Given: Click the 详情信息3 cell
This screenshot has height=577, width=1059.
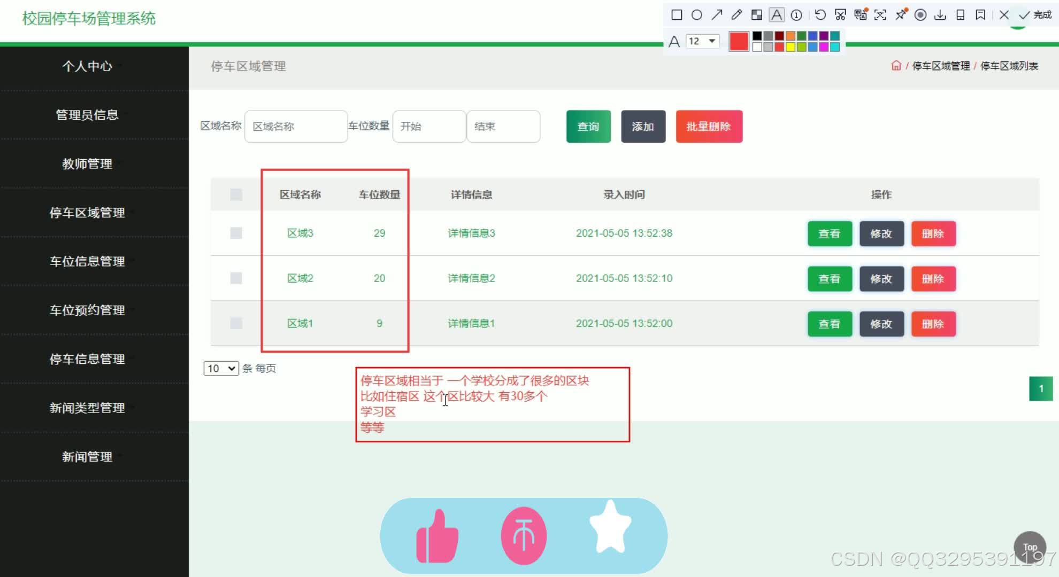Looking at the screenshot, I should (471, 233).
